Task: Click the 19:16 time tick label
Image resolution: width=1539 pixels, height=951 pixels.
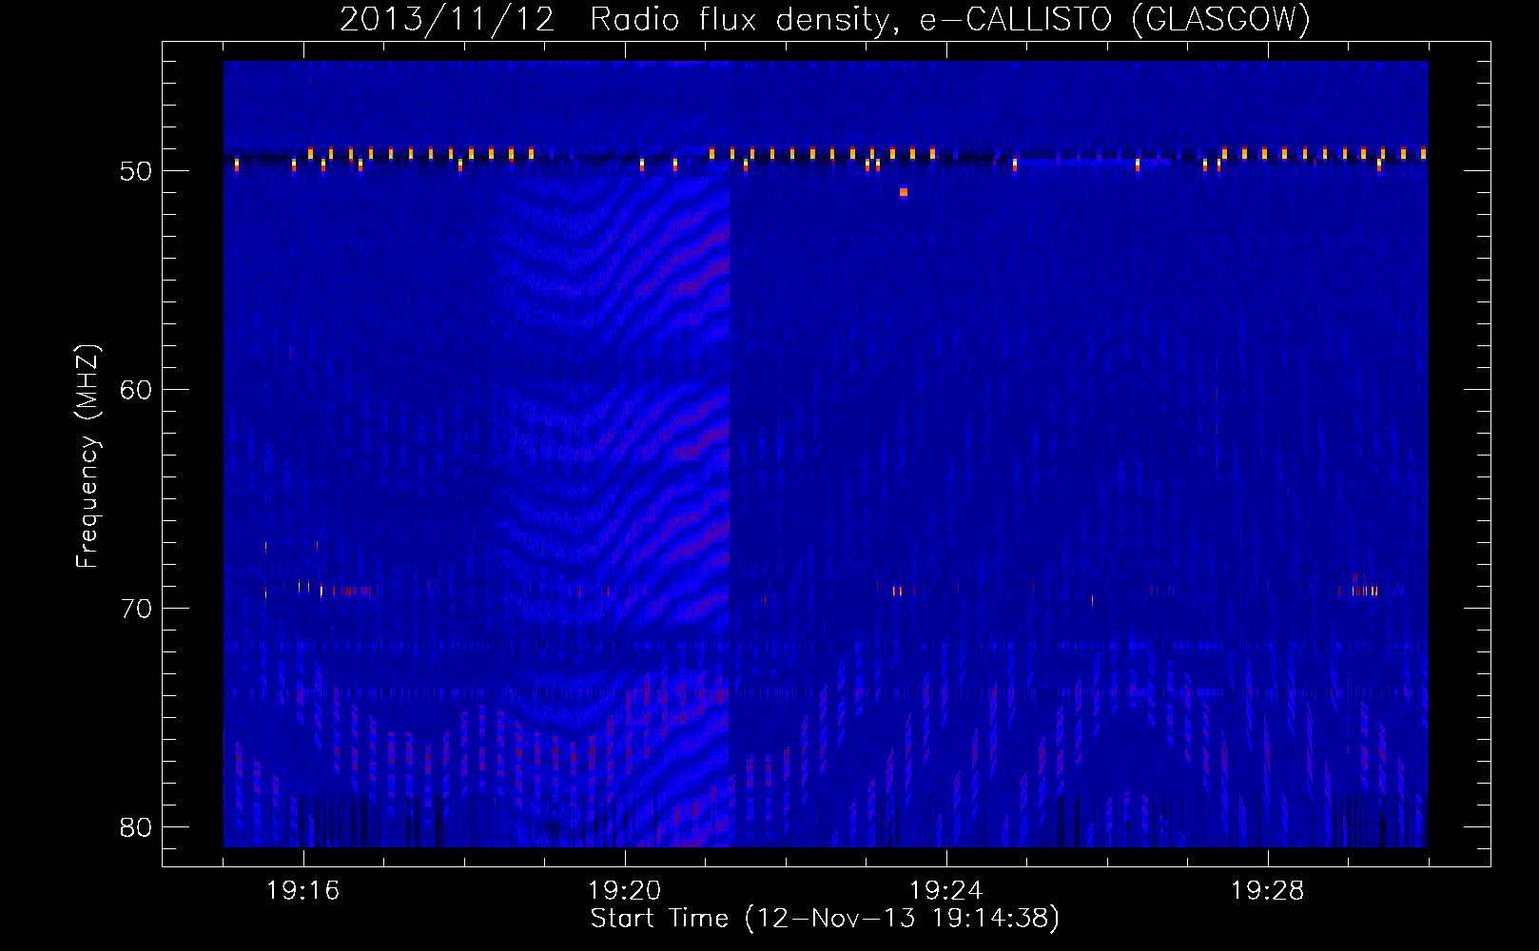Action: coord(303,891)
